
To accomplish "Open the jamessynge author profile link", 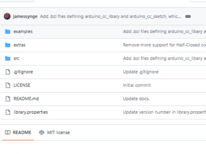I will [x=25, y=17].
